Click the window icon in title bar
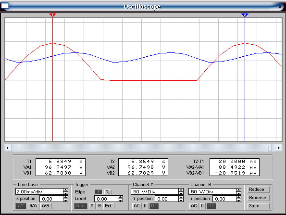This screenshot has width=286, height=215. pos(5,6)
